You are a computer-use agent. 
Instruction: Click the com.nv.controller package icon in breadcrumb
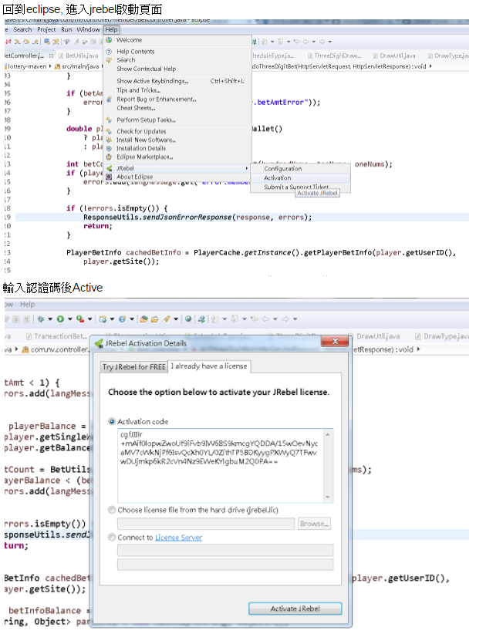tap(25, 349)
